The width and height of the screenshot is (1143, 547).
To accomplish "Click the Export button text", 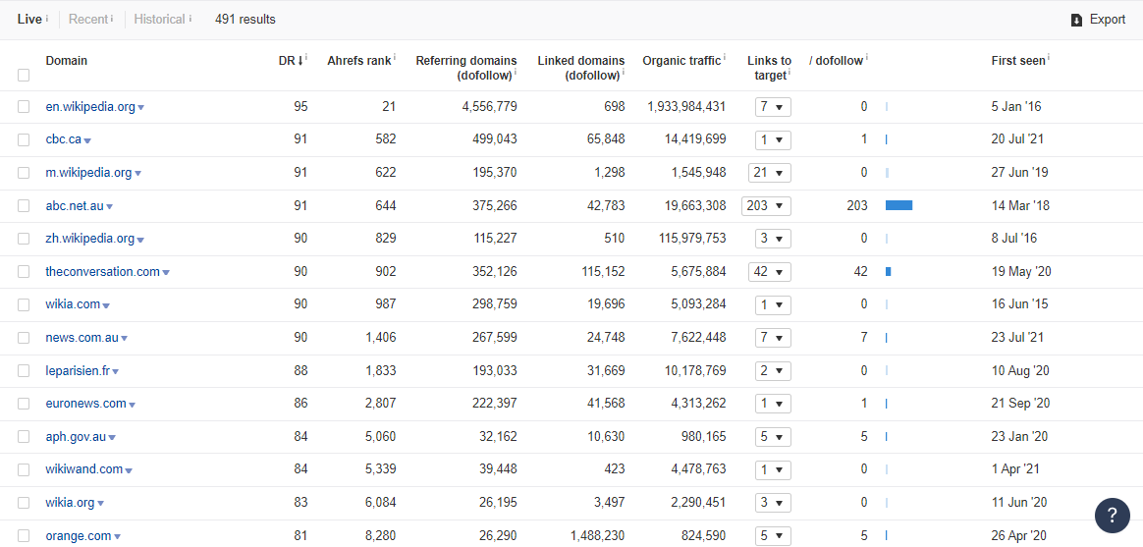I will click(1108, 20).
